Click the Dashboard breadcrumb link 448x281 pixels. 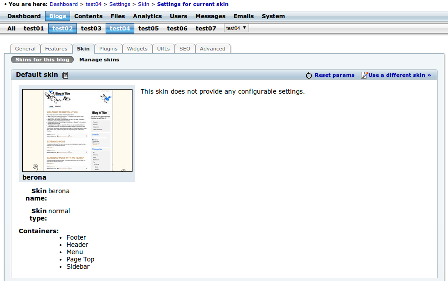[64, 4]
